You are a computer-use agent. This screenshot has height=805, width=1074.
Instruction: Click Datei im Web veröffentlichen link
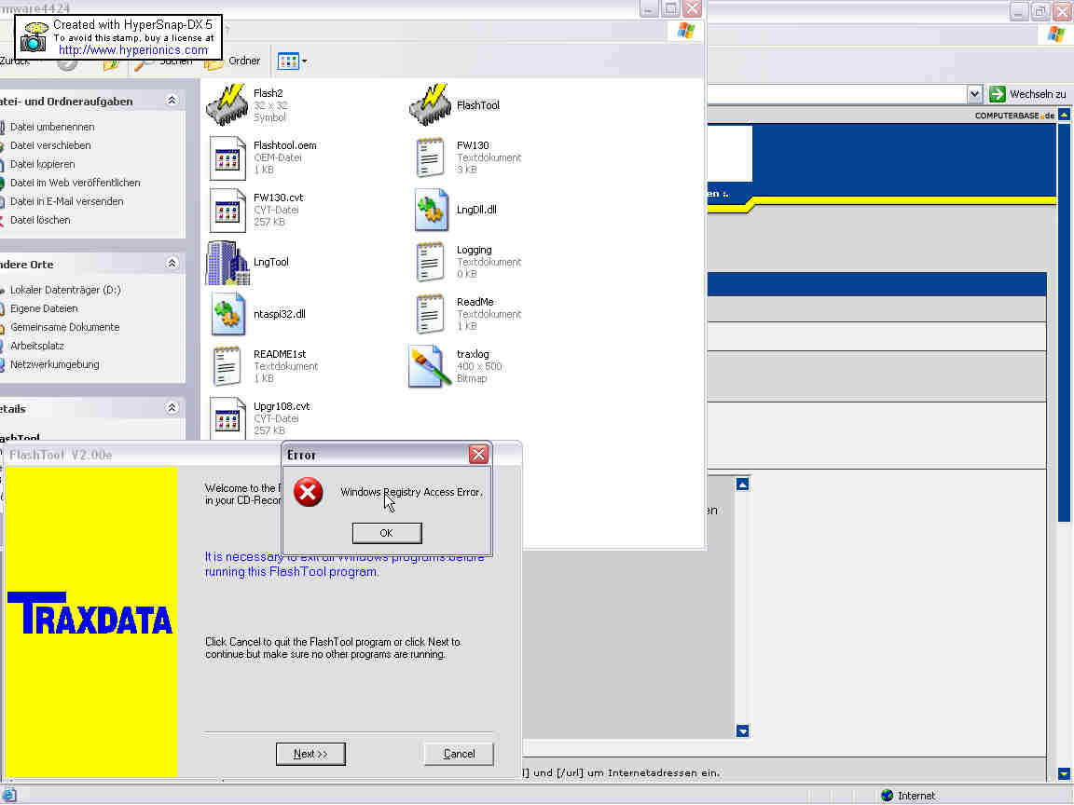(75, 183)
